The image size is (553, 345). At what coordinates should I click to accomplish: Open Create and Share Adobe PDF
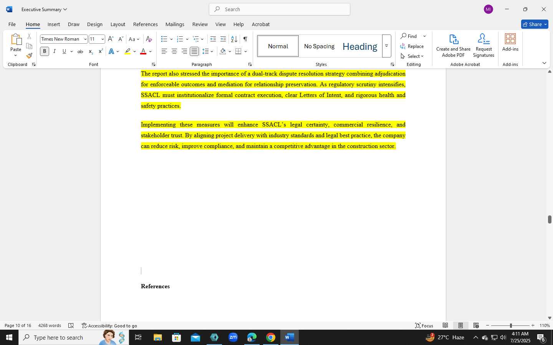(454, 46)
